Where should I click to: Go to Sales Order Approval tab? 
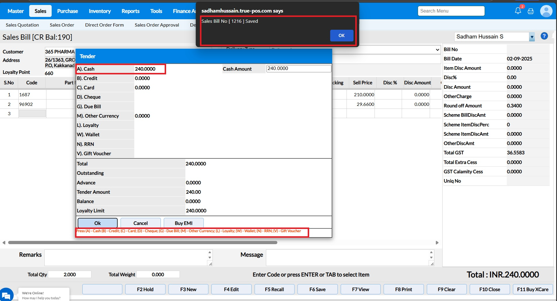coord(157,25)
